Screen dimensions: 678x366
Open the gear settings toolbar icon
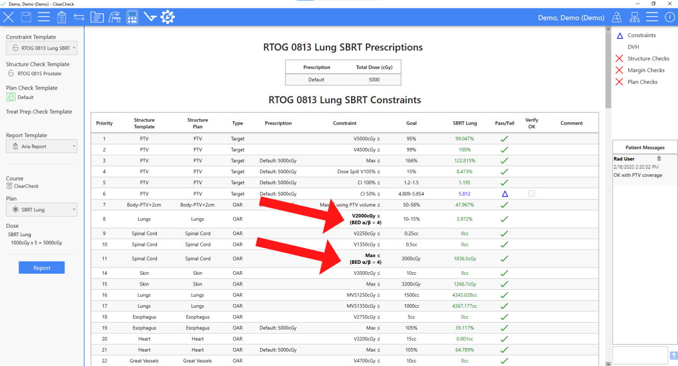point(167,17)
